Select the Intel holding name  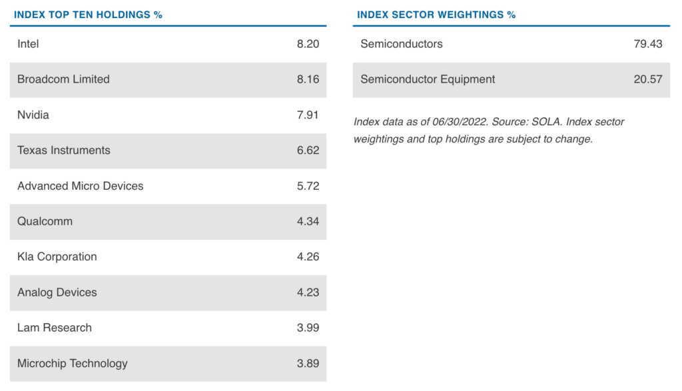28,44
